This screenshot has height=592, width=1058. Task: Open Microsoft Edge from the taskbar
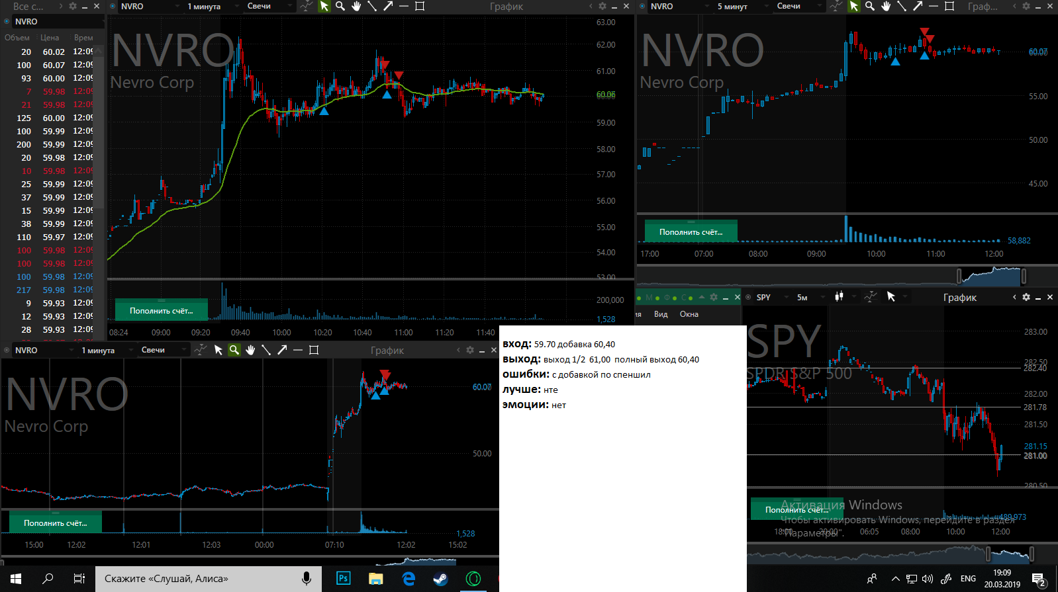[409, 579]
